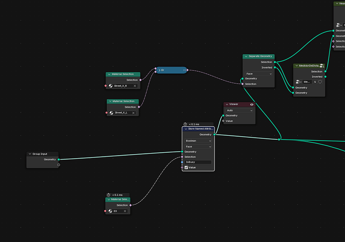Click the blue name socket beside IsBusy
Viewport: 345px width, 242px height.
[x=182, y=162]
